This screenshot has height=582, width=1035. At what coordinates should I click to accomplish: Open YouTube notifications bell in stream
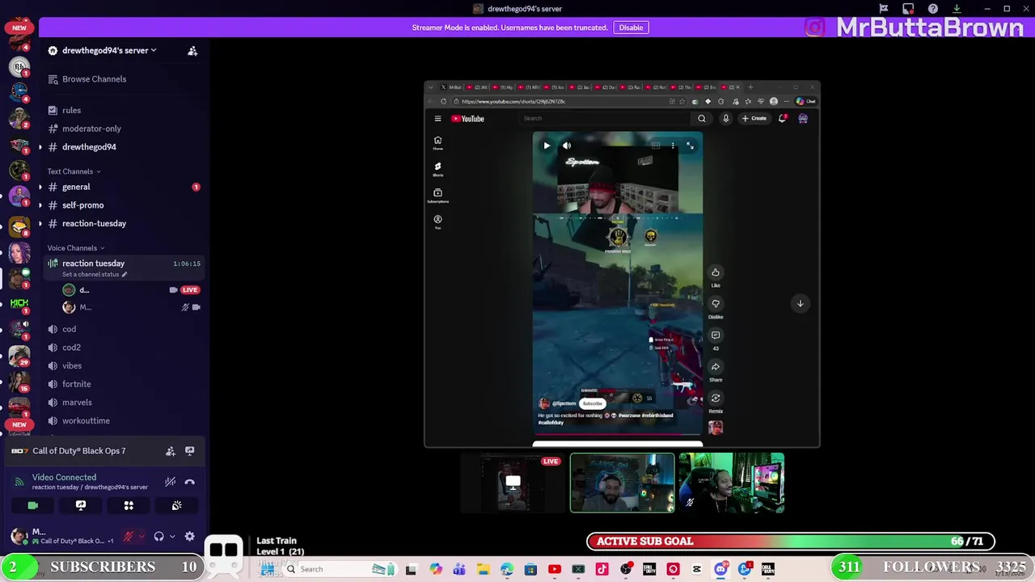[783, 119]
